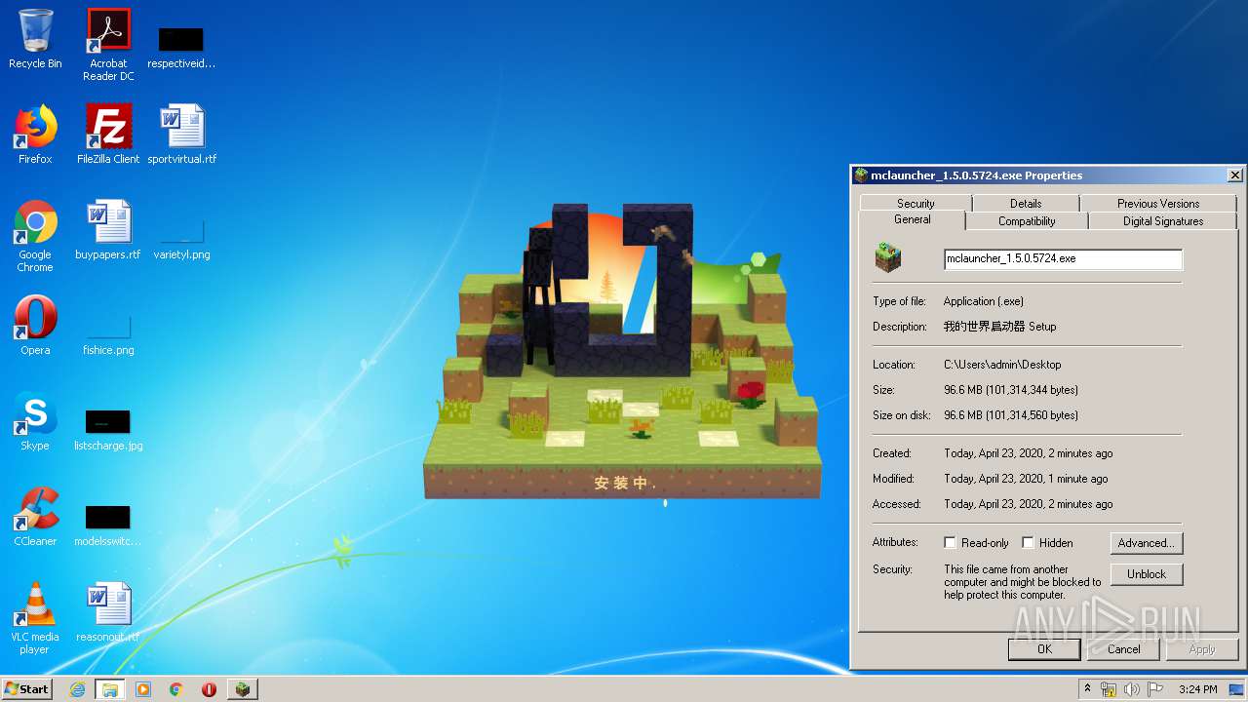This screenshot has width=1248, height=702.
Task: Click the Unblock button
Action: click(x=1147, y=574)
